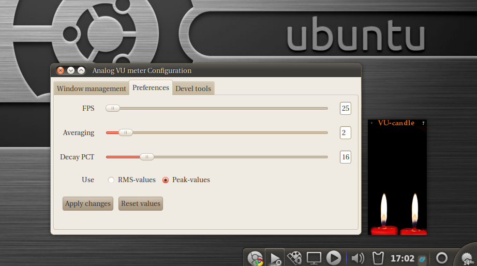
Task: Click the right candle in VU-candle window
Action: 414,215
